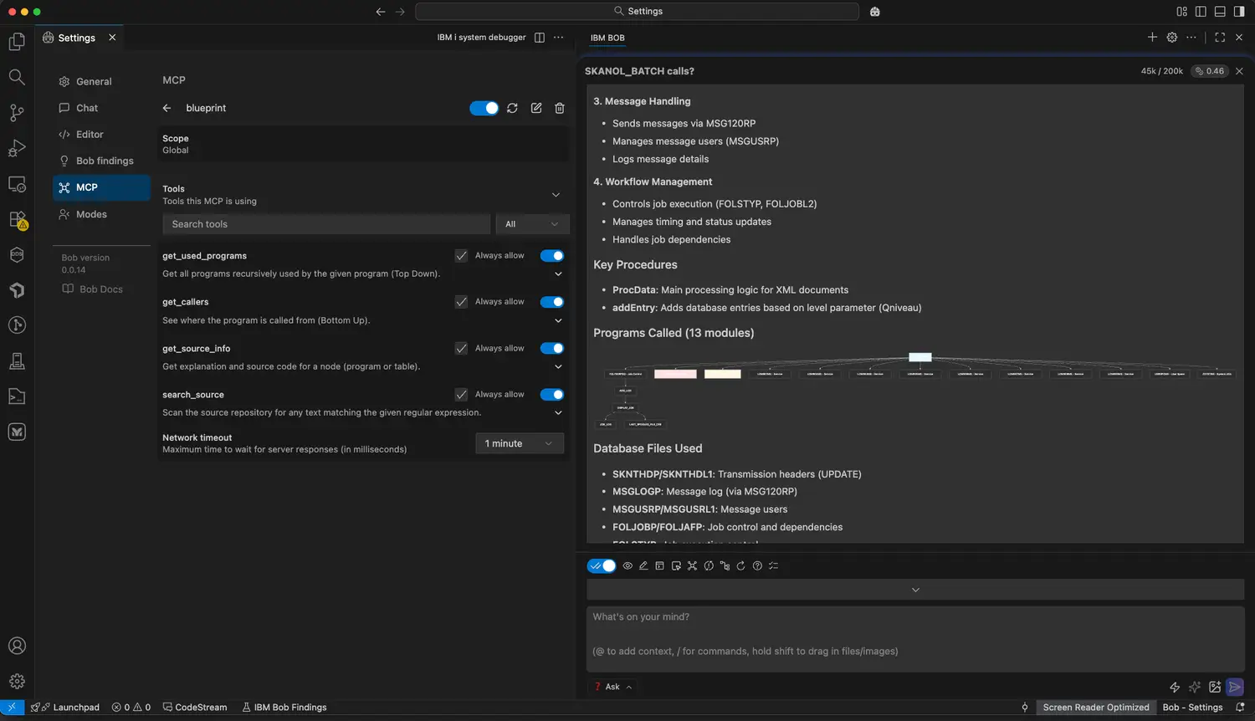Viewport: 1255px width, 721px height.
Task: Click the lightning bolt icon below the chat input
Action: tap(1175, 687)
